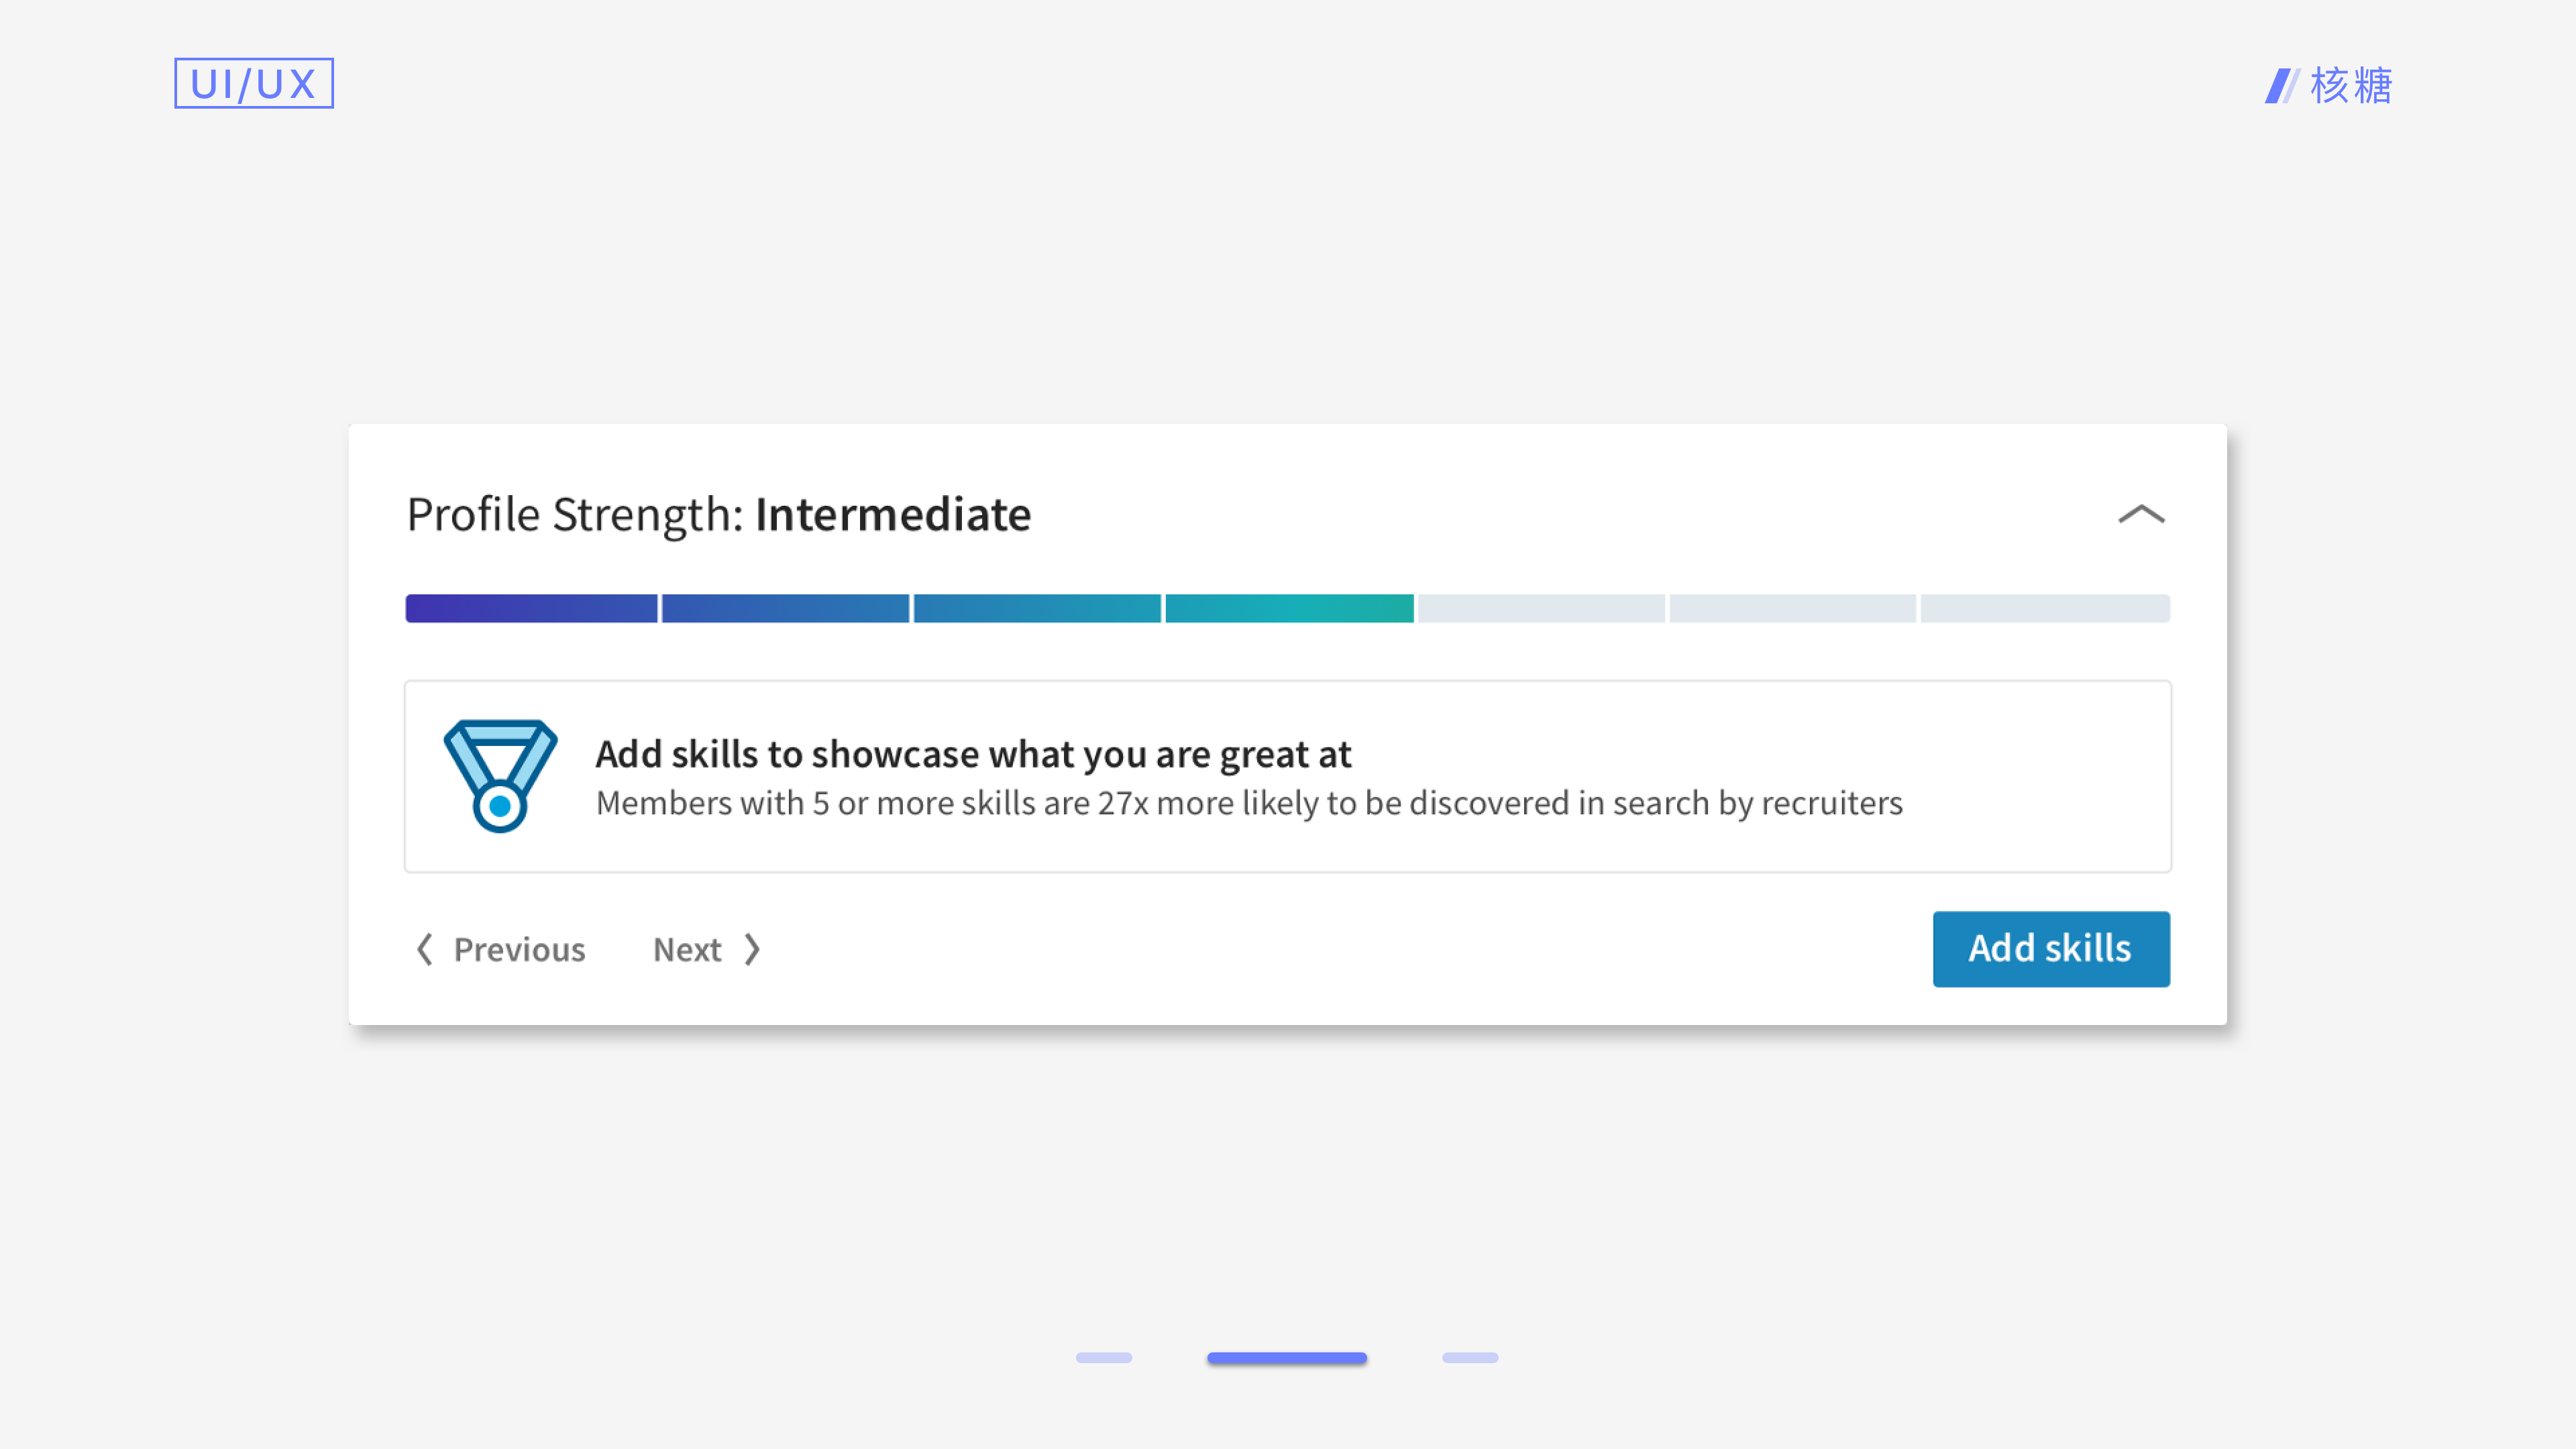Click fifth empty gray progress segment

pyautogui.click(x=1541, y=608)
